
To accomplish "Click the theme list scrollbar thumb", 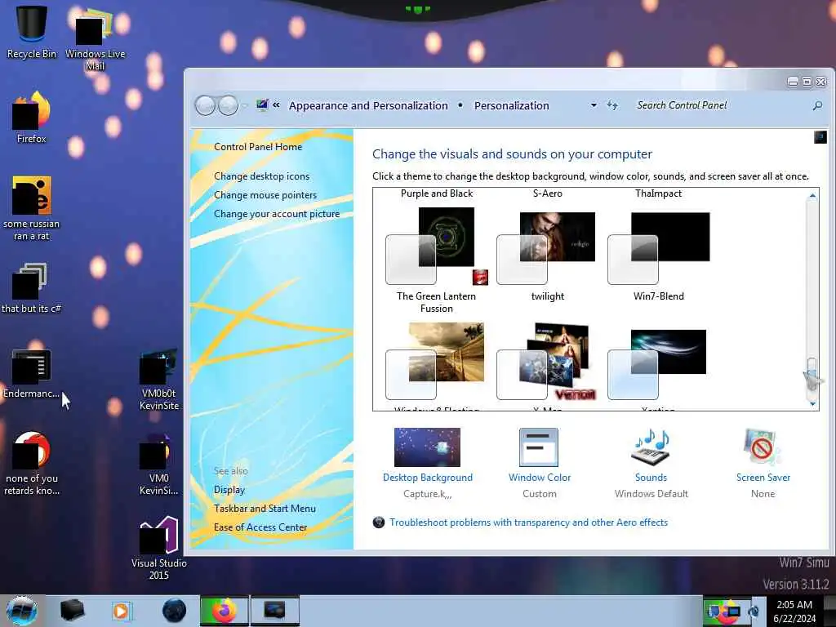I will (812, 372).
